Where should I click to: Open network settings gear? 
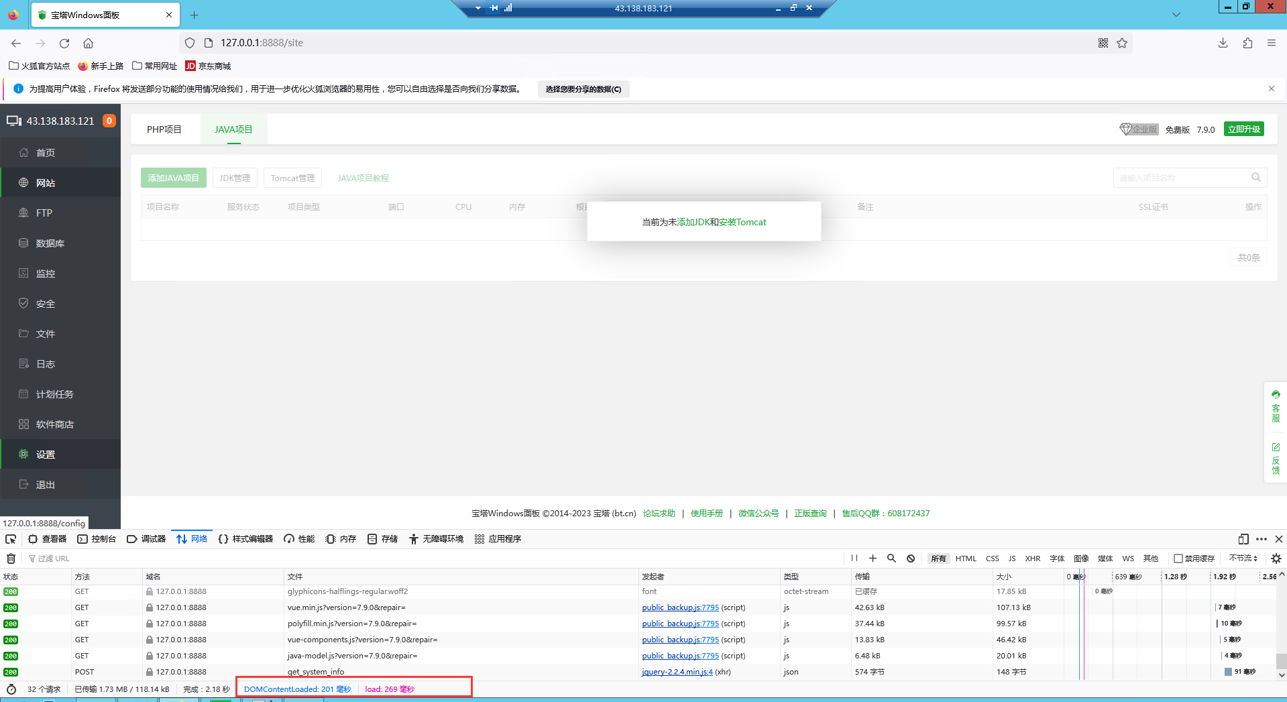coord(1276,559)
